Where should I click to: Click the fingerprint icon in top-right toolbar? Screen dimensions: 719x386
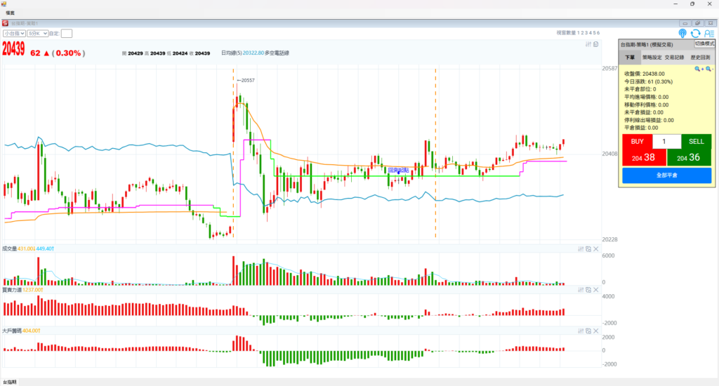tap(682, 33)
